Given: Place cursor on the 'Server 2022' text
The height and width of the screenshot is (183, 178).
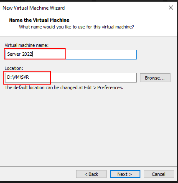Looking at the screenshot, I should pyautogui.click(x=20, y=54).
